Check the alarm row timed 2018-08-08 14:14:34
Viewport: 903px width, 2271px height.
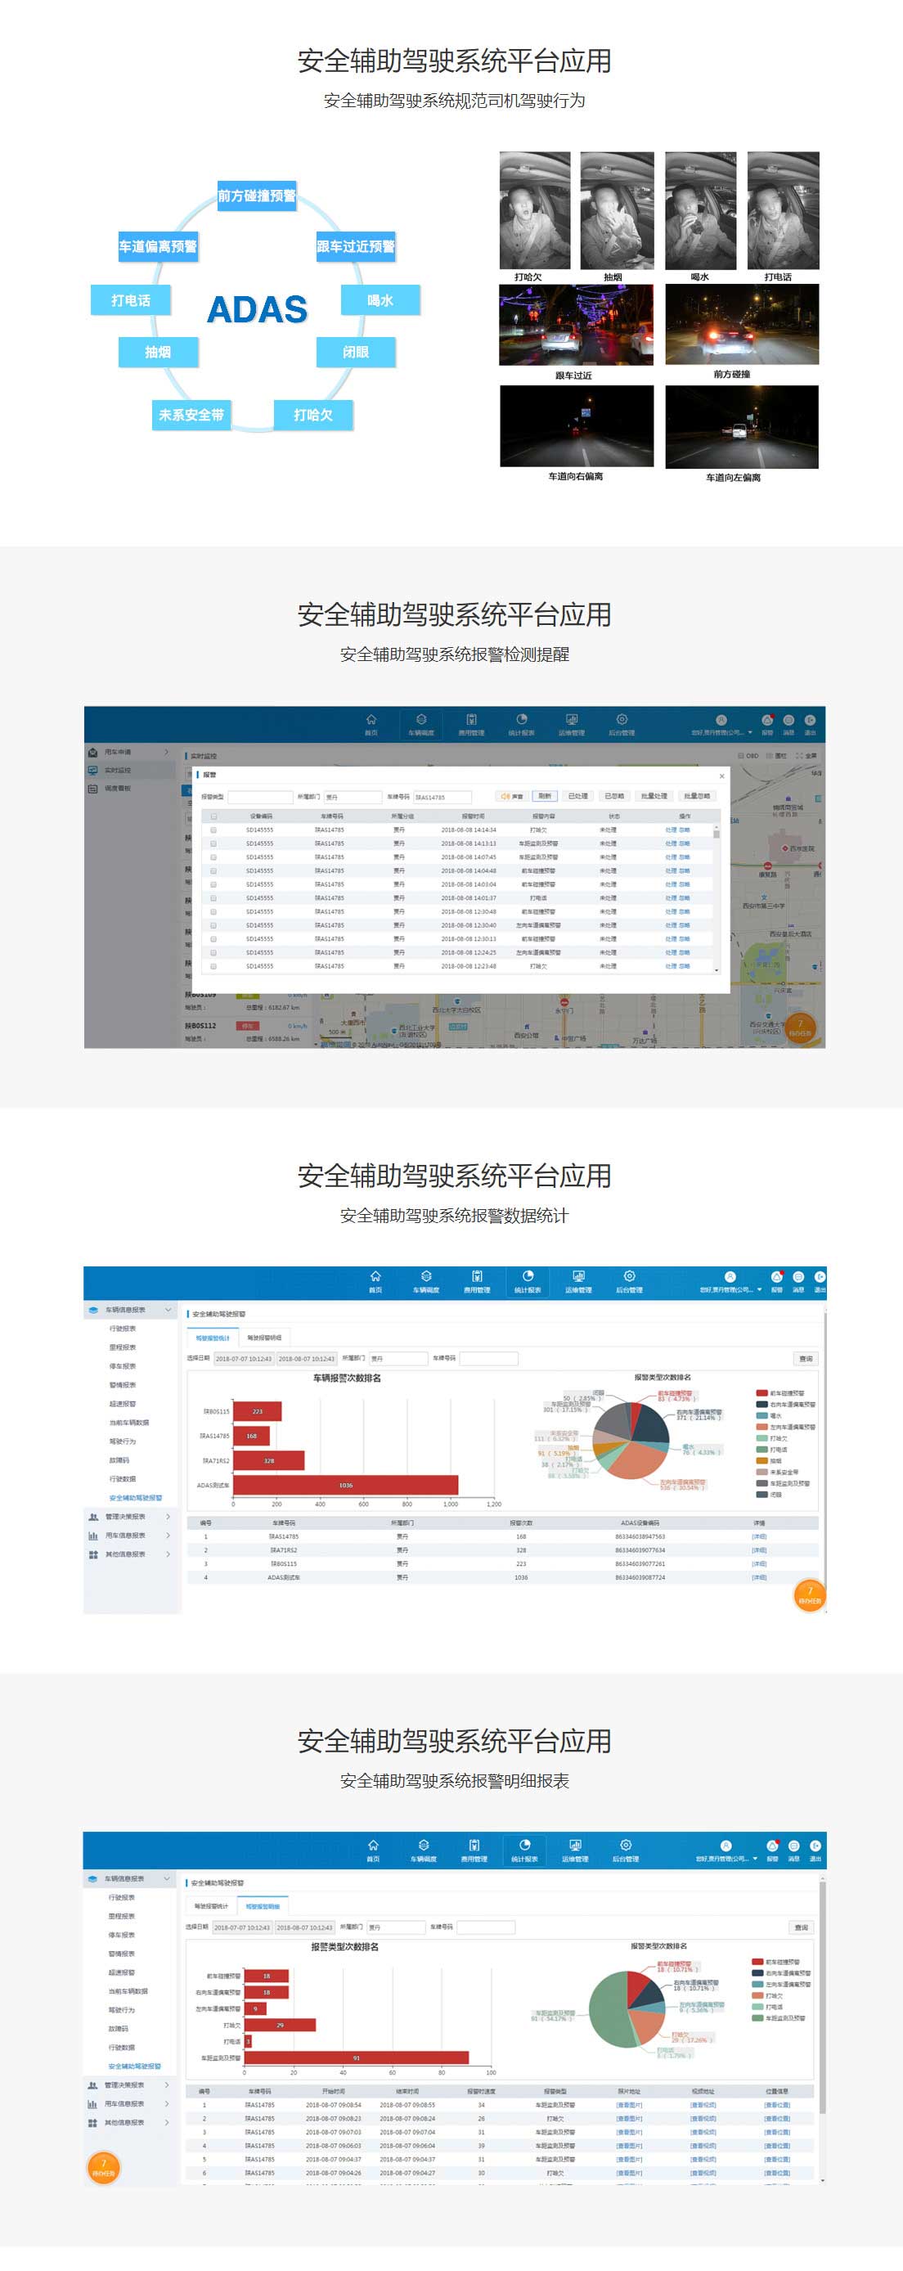coord(213,830)
